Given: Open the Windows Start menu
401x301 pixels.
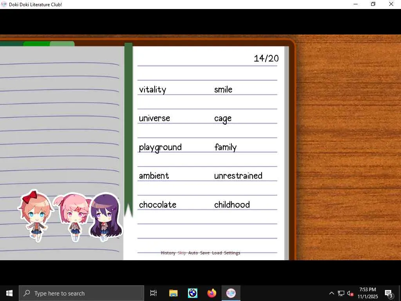Looking at the screenshot, I should point(9,293).
